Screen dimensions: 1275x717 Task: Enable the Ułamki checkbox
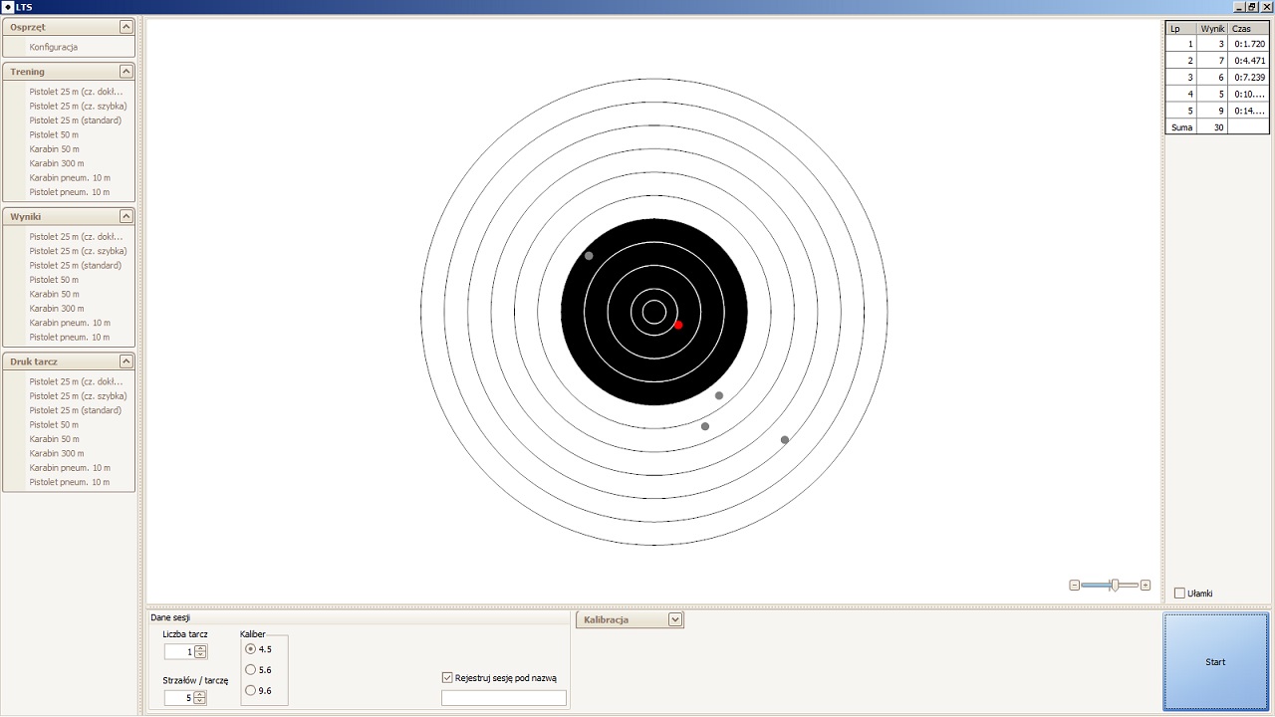pos(1179,594)
